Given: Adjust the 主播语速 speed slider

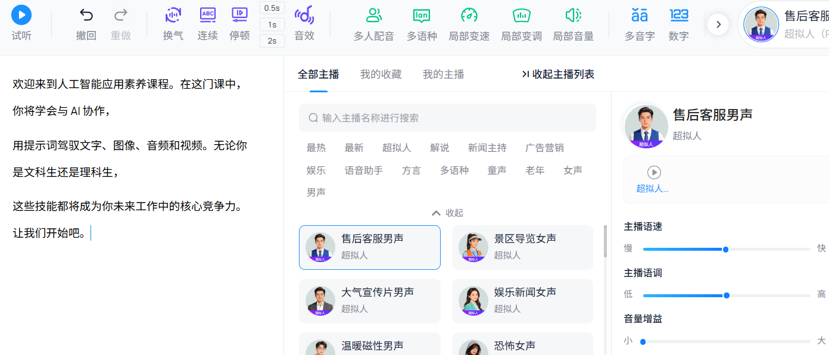Looking at the screenshot, I should click(725, 250).
